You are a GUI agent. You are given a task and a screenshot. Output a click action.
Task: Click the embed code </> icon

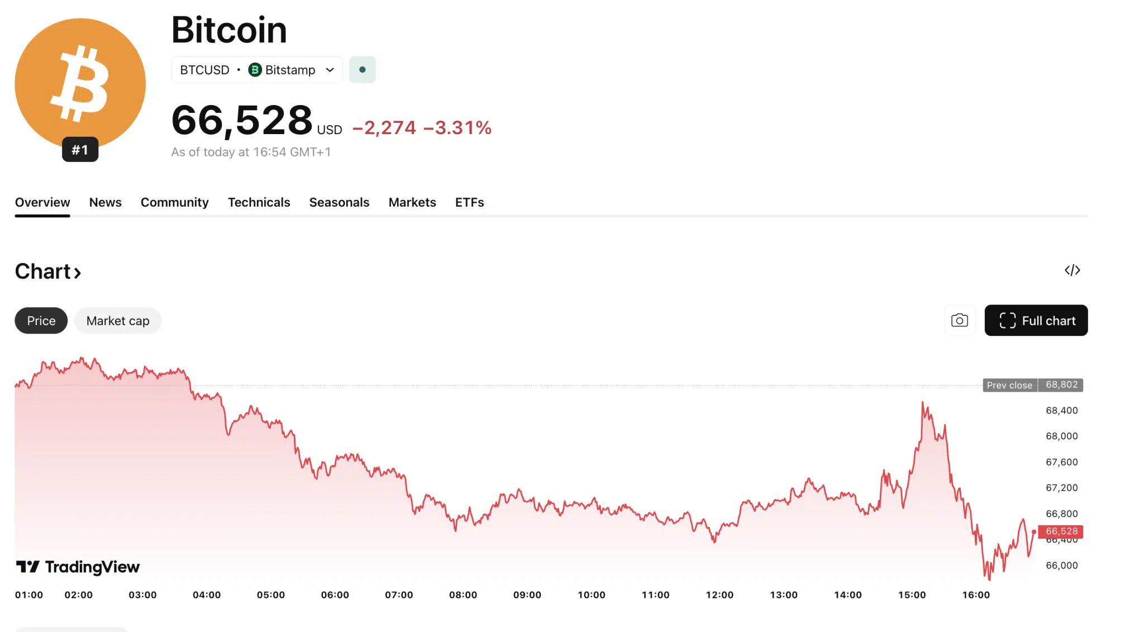click(x=1072, y=270)
